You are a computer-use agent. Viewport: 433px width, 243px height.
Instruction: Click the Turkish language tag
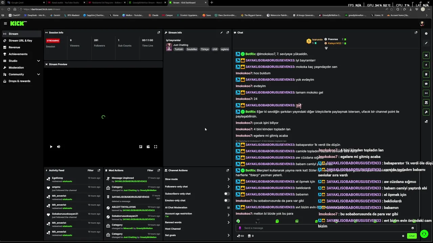pyautogui.click(x=179, y=49)
